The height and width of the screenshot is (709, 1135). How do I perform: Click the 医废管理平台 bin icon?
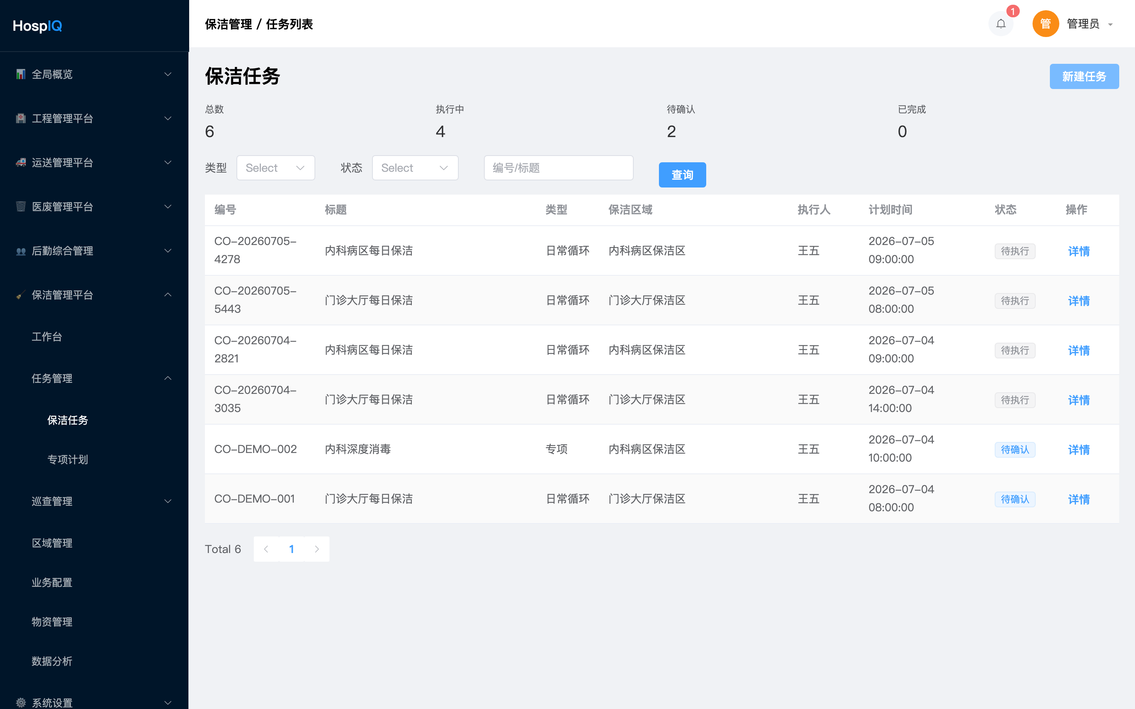20,206
